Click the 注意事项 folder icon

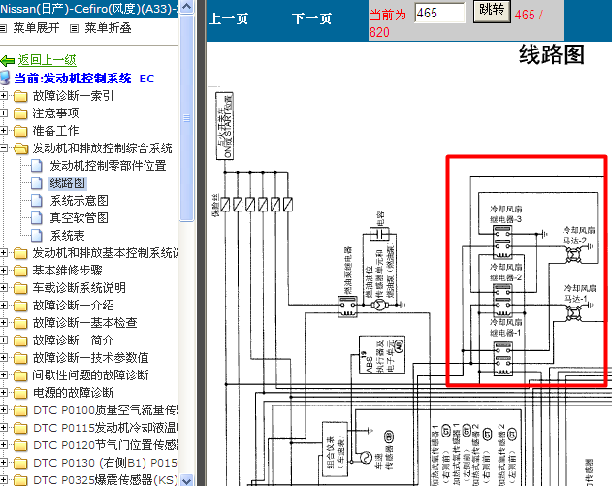[20, 113]
